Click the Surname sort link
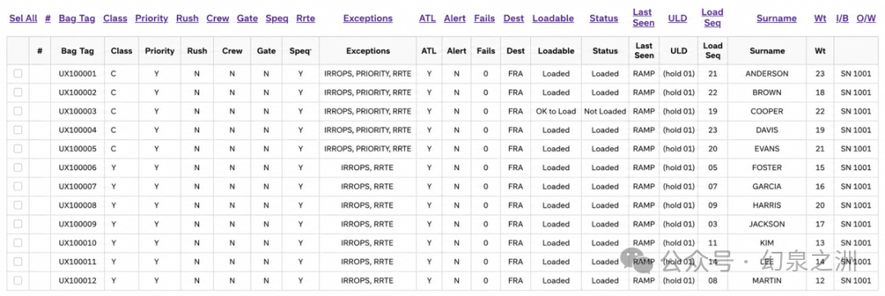The image size is (885, 296). pos(777,18)
